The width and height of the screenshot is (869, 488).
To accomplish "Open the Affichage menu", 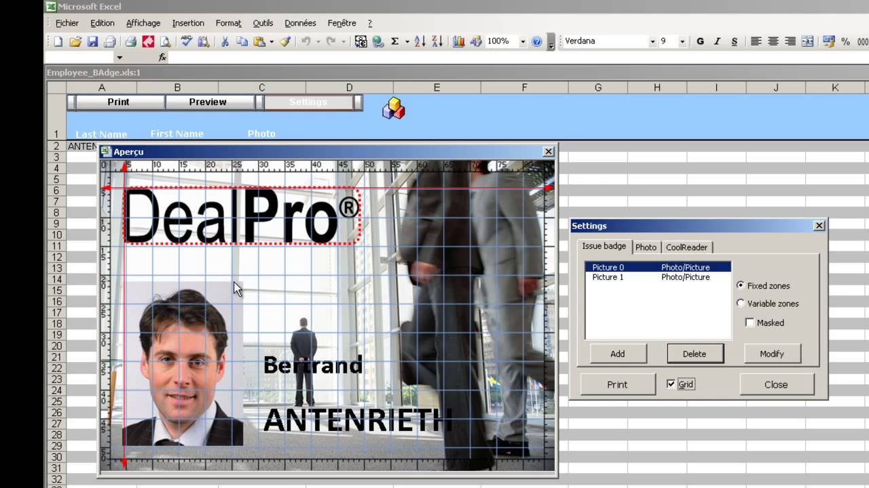I will click(143, 23).
